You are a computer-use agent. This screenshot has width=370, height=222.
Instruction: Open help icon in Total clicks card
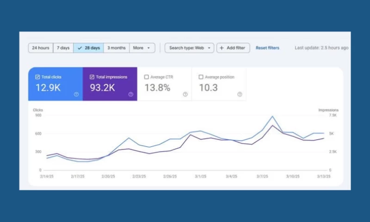click(76, 94)
